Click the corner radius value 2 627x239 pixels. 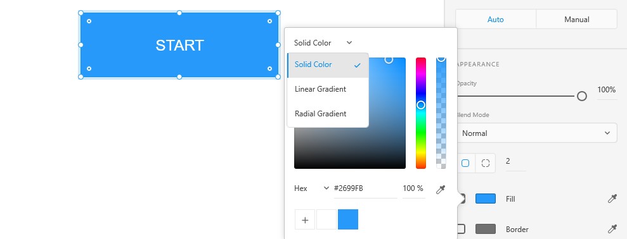516,162
